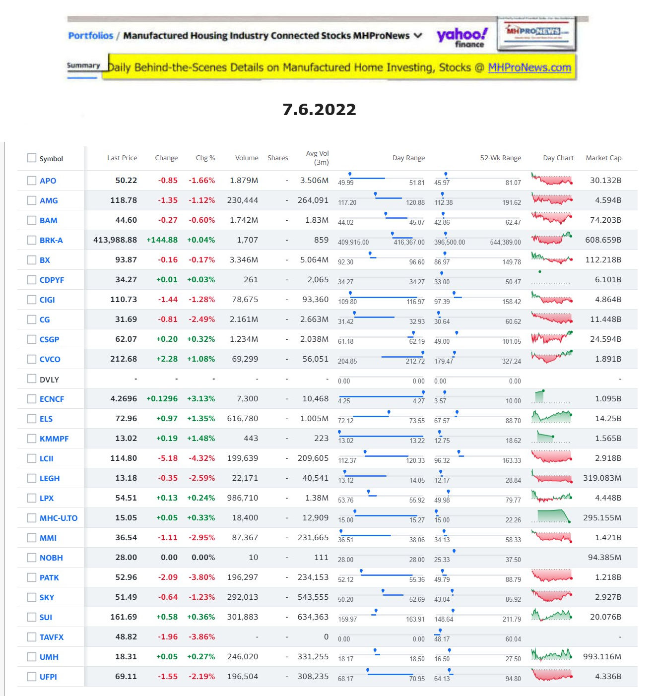
Task: Click the LCII 52-week range bar
Action: [x=477, y=455]
